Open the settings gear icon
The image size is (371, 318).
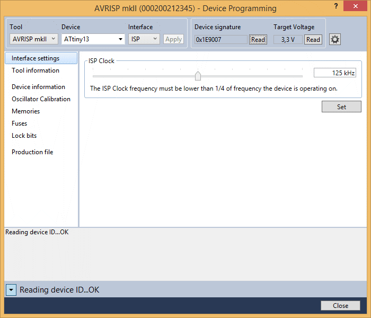coord(335,39)
